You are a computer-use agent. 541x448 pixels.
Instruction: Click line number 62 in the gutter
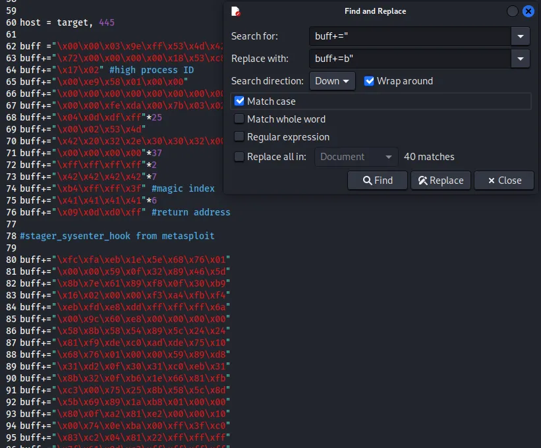pos(11,46)
